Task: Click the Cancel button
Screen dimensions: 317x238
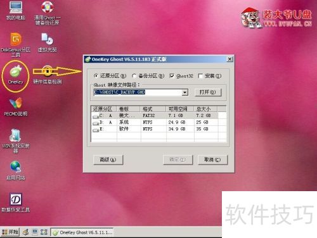Action: [212, 160]
